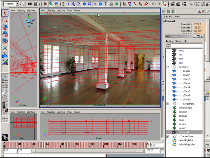Open Object menu in Channel Box
The height and width of the screenshot is (158, 210).
(x=177, y=17)
